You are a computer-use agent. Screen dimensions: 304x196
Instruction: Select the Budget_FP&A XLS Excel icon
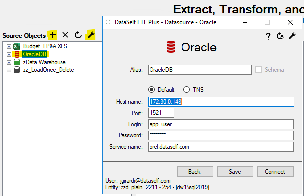tap(17, 46)
